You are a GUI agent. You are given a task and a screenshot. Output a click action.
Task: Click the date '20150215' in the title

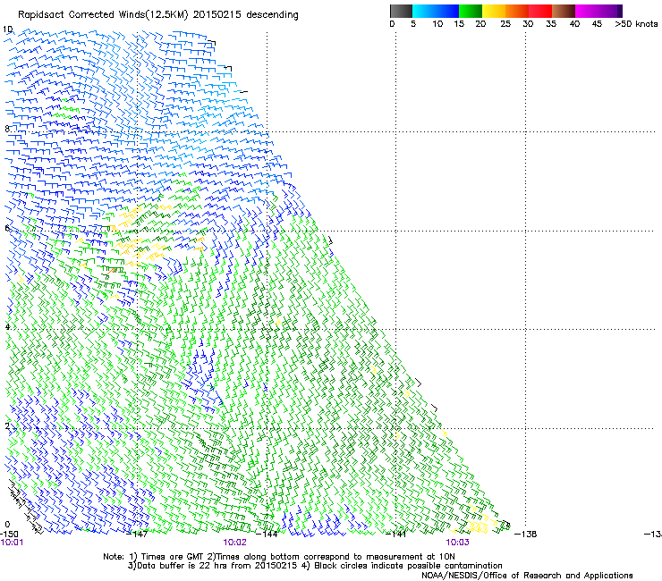[x=217, y=14]
